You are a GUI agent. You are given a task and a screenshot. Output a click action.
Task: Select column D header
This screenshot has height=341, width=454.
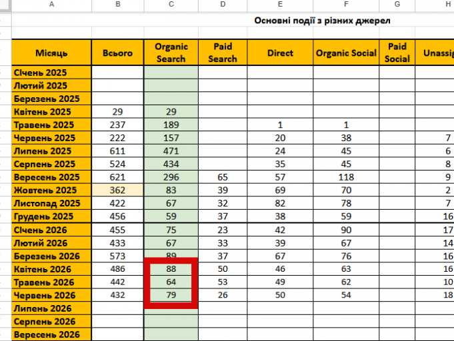click(223, 5)
